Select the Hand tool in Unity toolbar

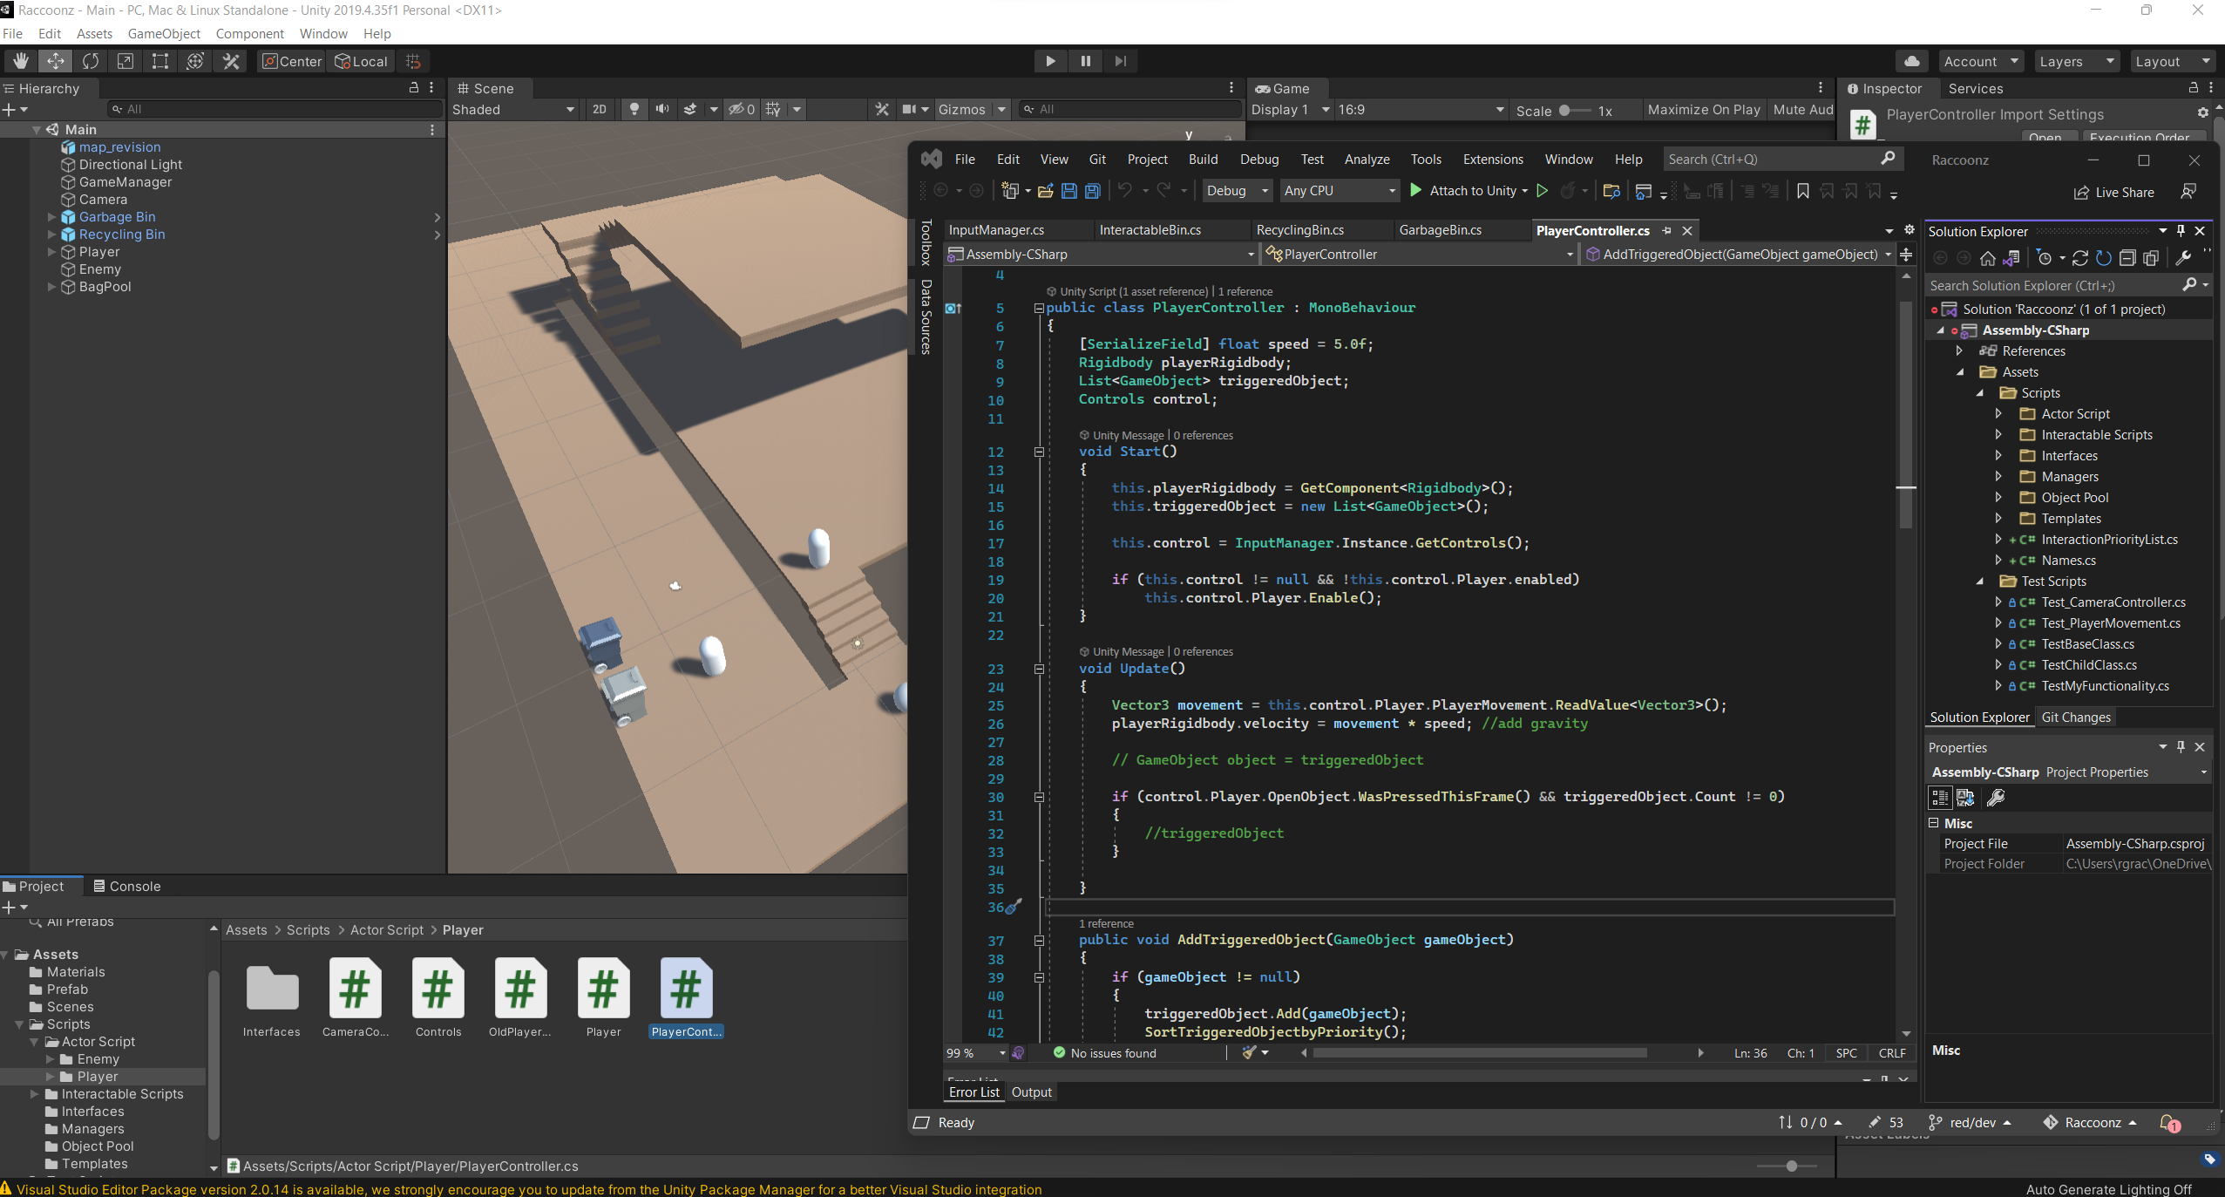(20, 61)
